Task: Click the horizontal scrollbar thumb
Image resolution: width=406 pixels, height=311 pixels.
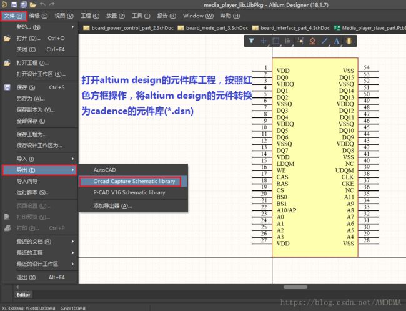Action: 295,287
